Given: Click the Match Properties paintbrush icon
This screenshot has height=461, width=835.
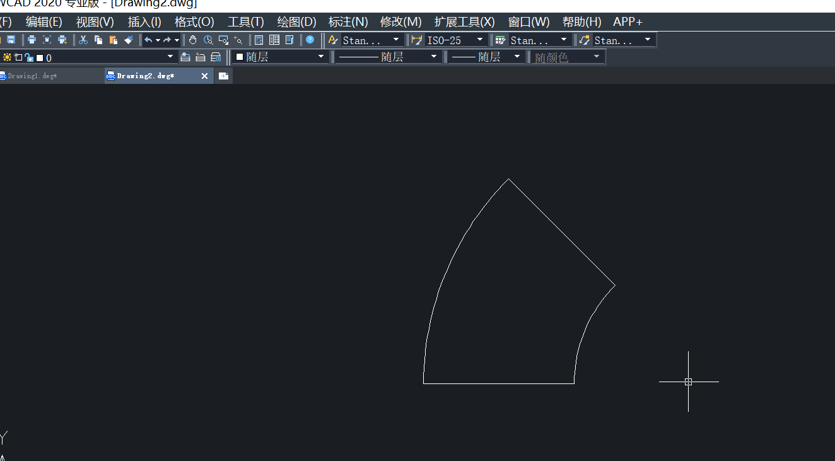Looking at the screenshot, I should 130,40.
